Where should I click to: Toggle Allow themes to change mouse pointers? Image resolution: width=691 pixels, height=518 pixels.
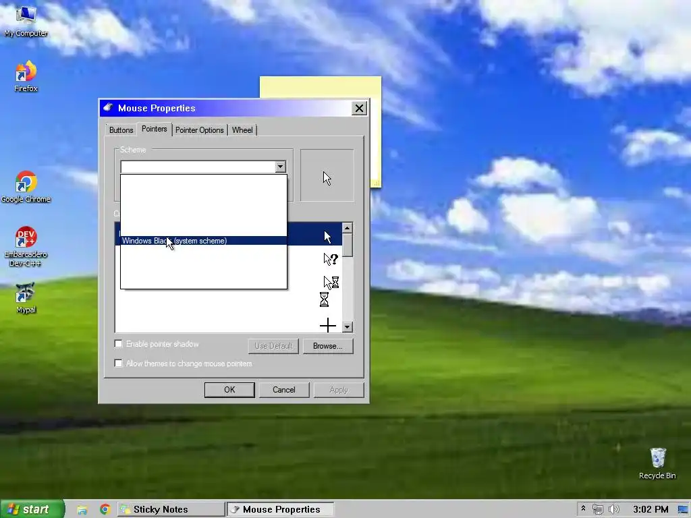[x=118, y=363]
